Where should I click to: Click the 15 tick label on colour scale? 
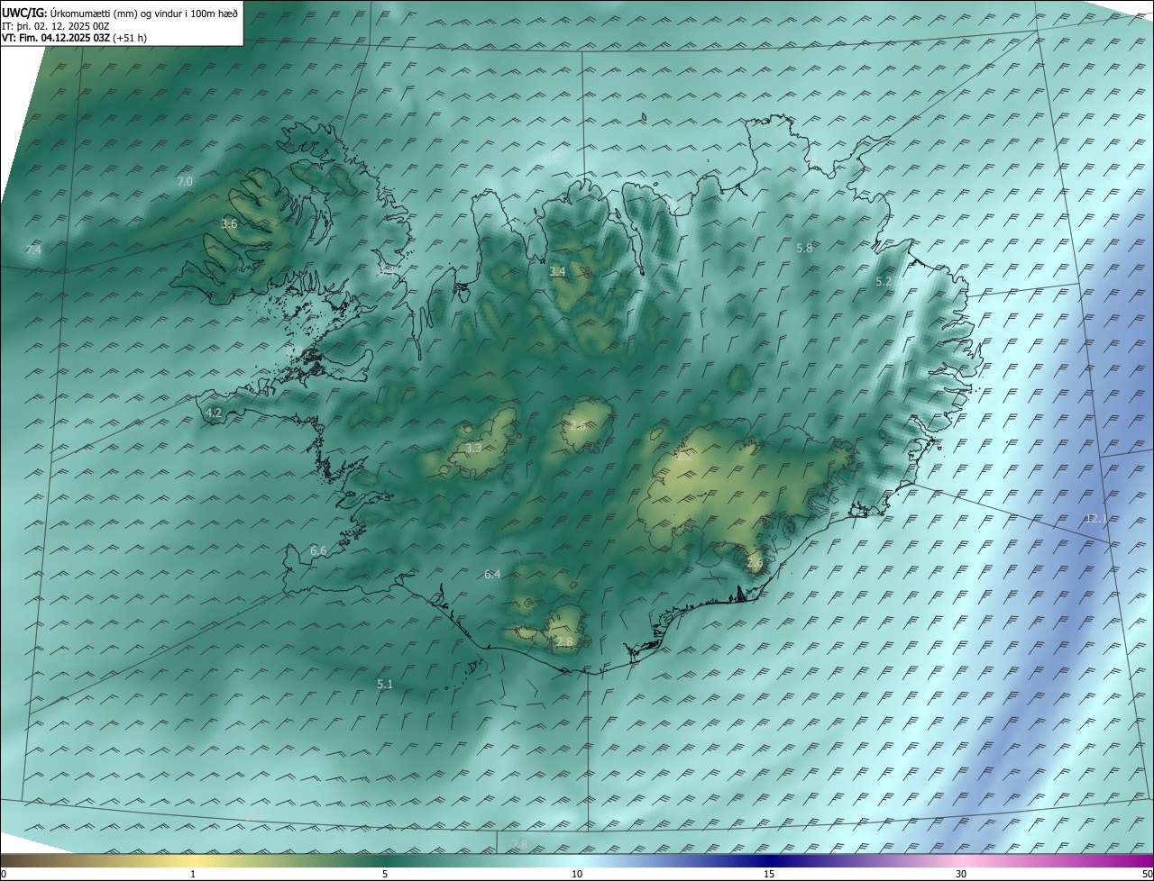point(769,875)
